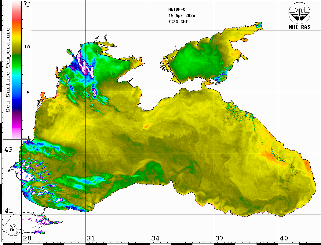321x245 pixels.
Task: Click the longitude 40 label
Action: click(x=284, y=238)
